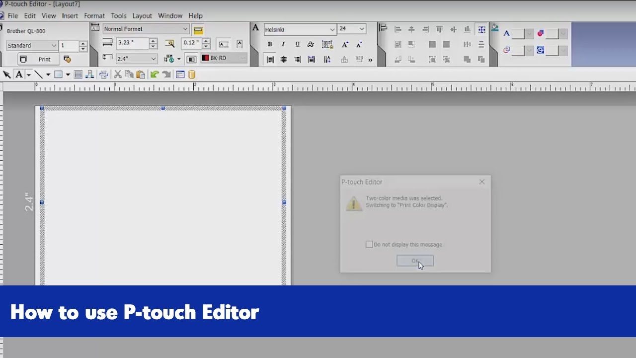
Task: Open the Edit menu
Action: 30,16
